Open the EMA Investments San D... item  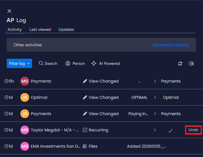[55, 146]
